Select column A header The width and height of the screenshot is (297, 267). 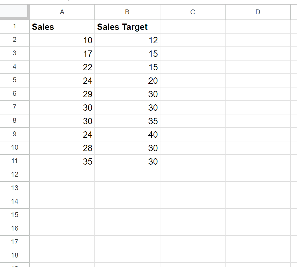click(x=62, y=12)
